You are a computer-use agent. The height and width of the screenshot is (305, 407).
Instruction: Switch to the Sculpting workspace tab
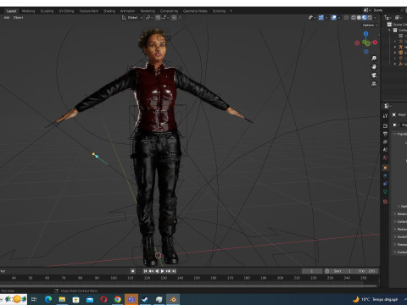coord(47,11)
